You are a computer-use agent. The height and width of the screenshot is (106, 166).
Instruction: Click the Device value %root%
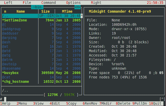[118, 64]
